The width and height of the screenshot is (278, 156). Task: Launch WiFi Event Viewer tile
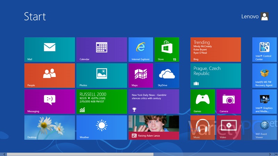[x=264, y=128]
